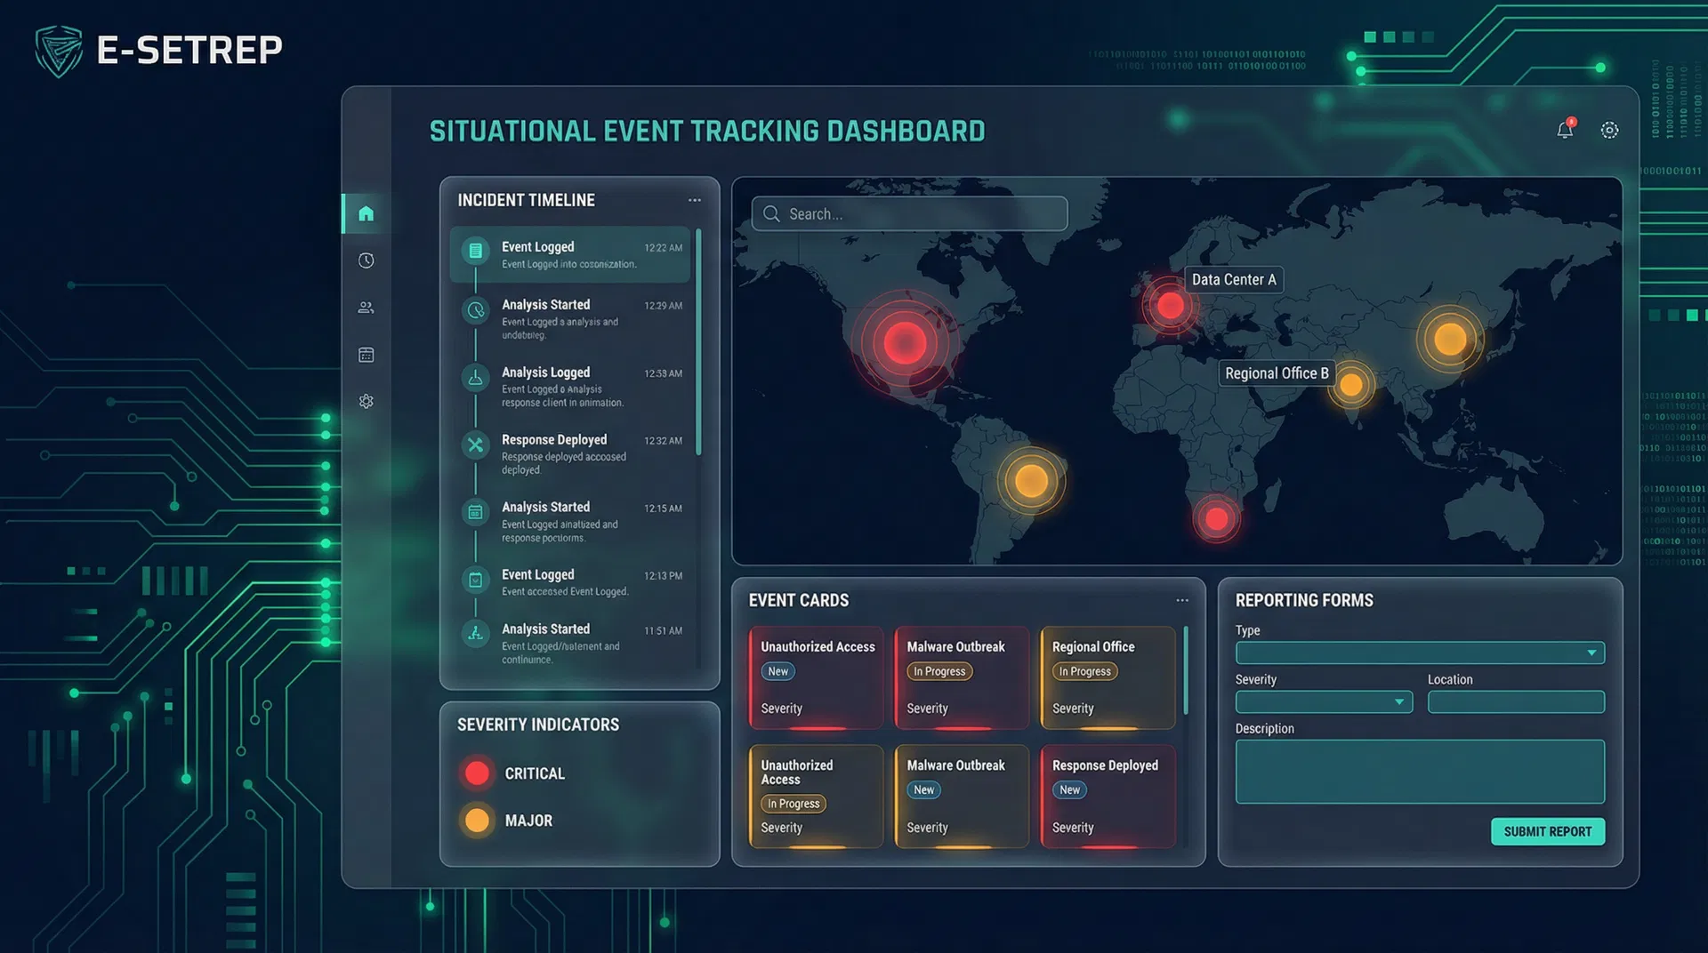Open the history clock icon in the sidebar
Viewport: 1708px width, 953px height.
pos(366,260)
